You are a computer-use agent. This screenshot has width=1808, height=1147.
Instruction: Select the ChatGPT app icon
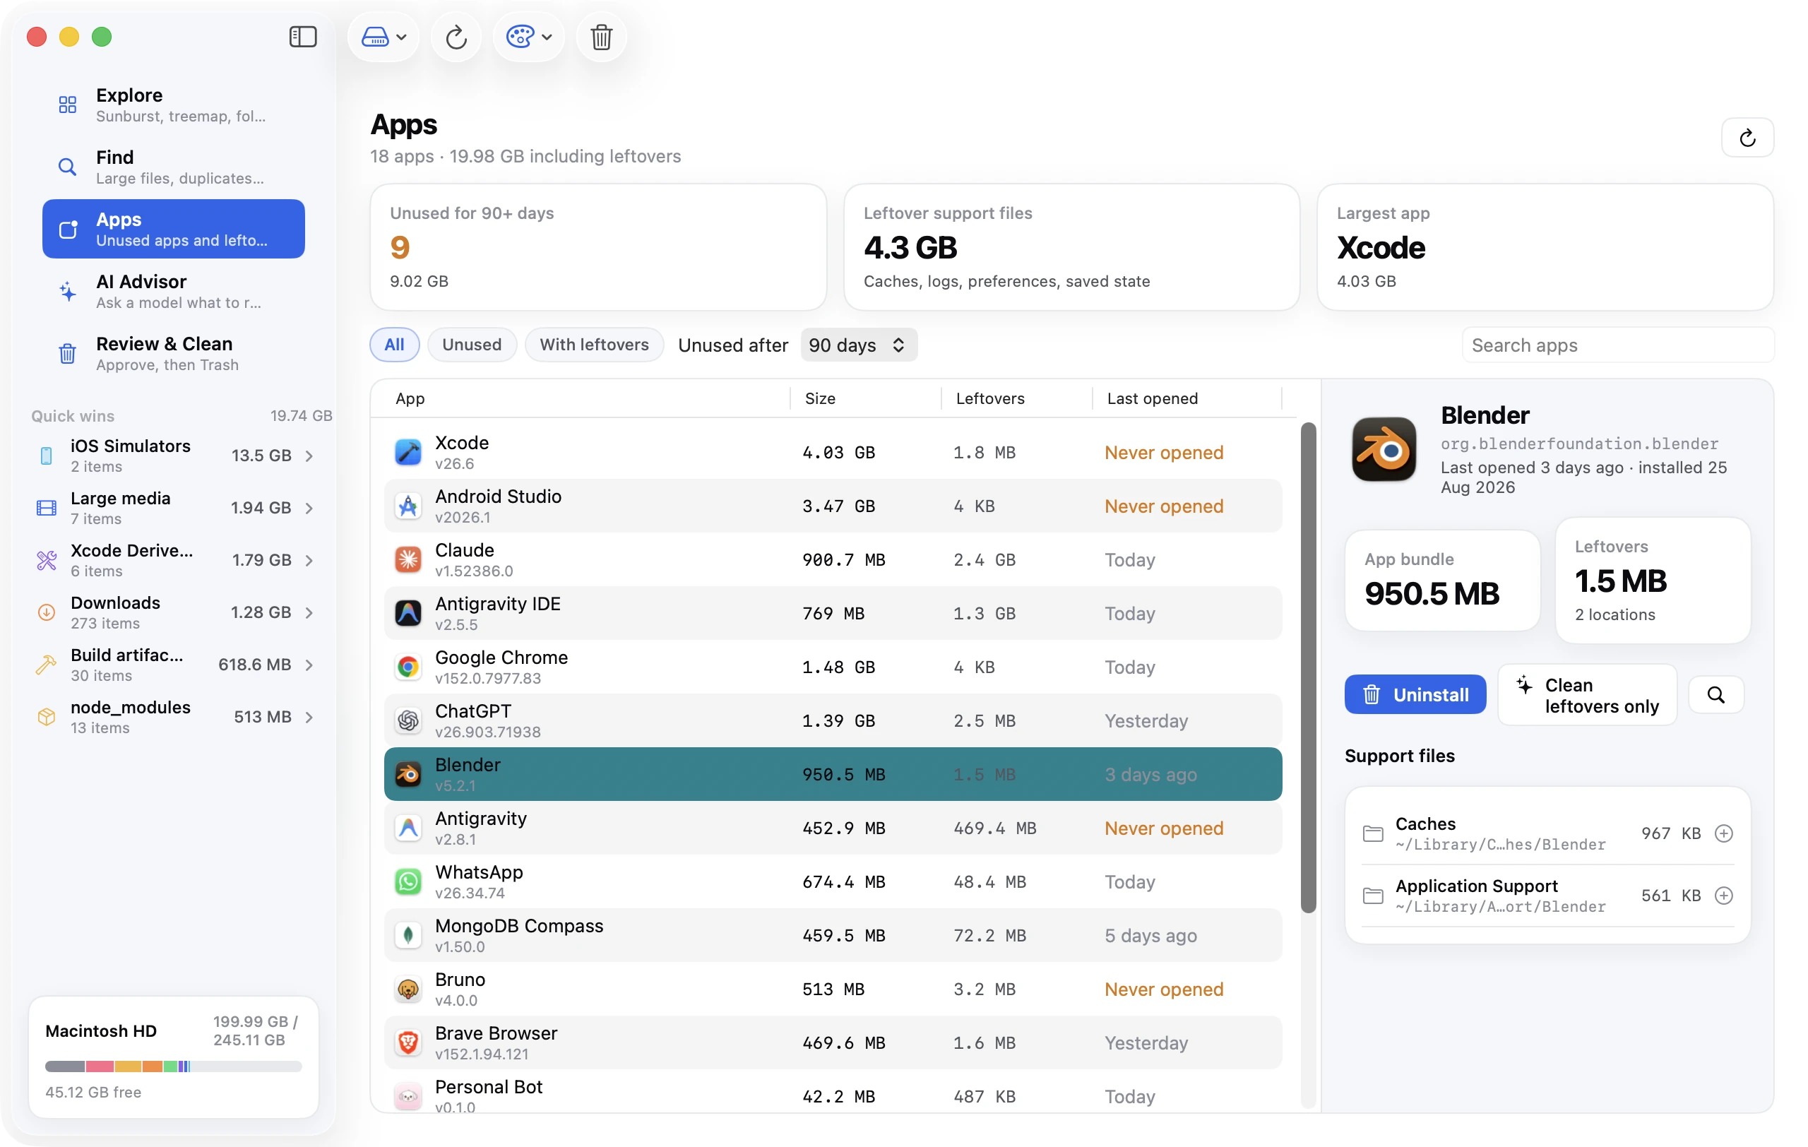pos(408,721)
